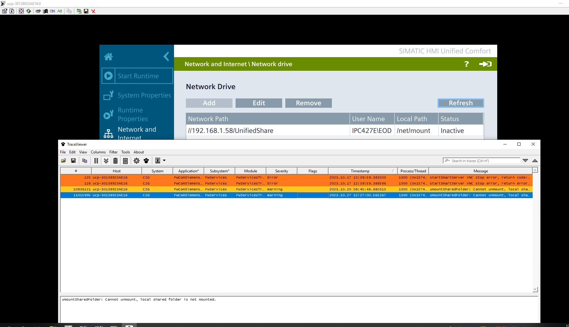Open VNC connection options icon

click(4, 11)
